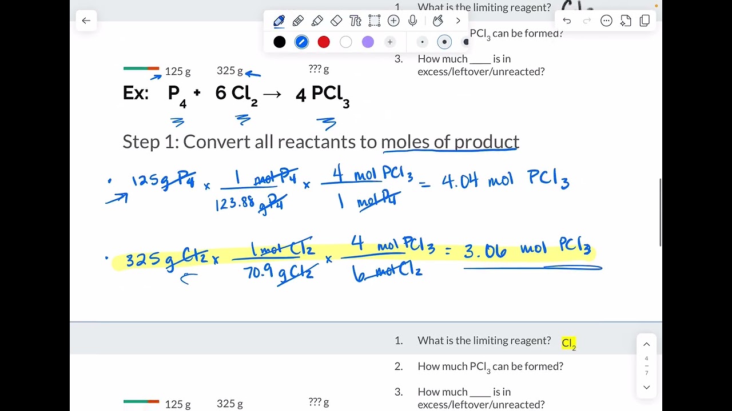Select the Lasso selection tool

point(375,21)
